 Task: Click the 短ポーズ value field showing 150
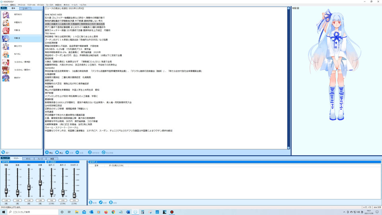coord(51,200)
